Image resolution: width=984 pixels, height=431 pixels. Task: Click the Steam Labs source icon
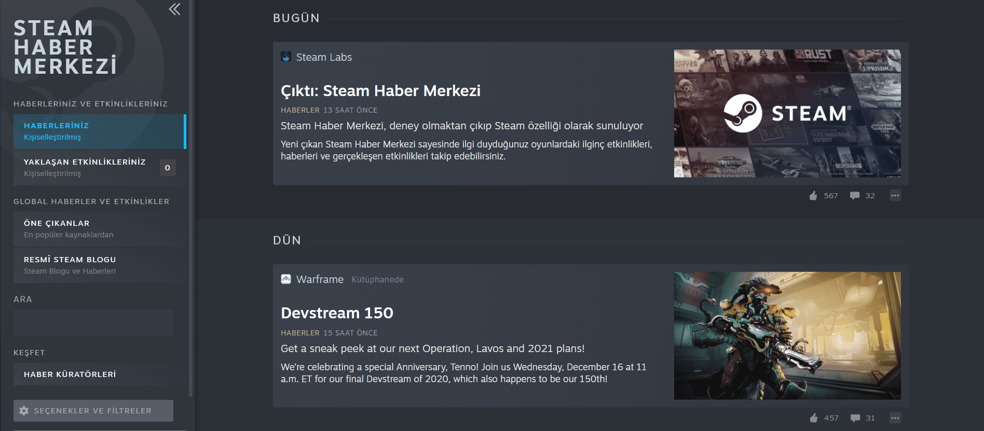286,57
